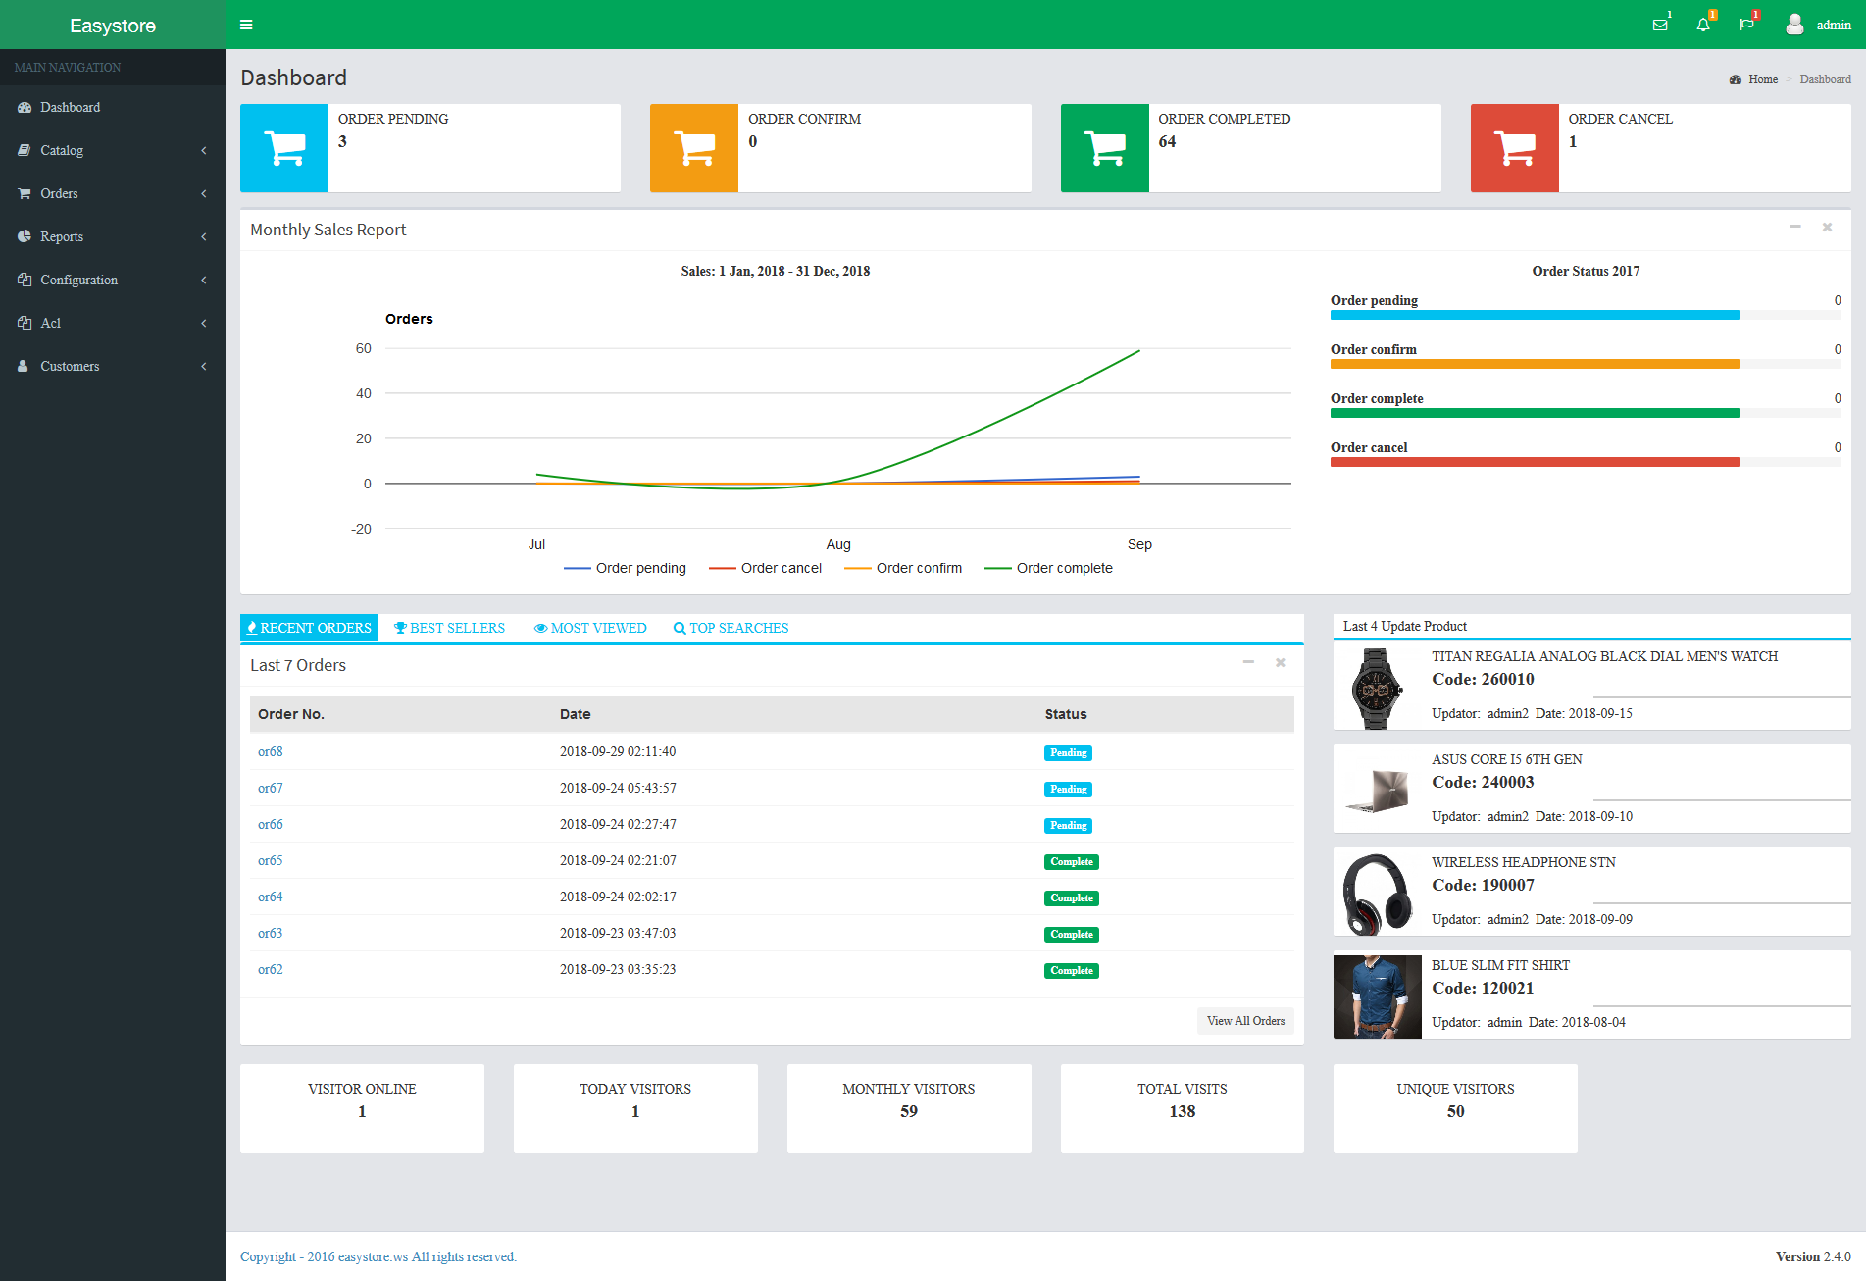Minimize the Last 7 Orders panel
The height and width of the screenshot is (1281, 1866).
[1248, 663]
